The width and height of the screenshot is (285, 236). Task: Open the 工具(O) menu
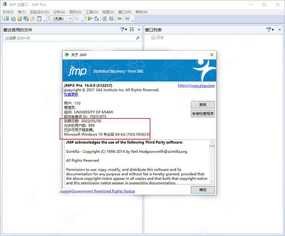pyautogui.click(x=92, y=12)
